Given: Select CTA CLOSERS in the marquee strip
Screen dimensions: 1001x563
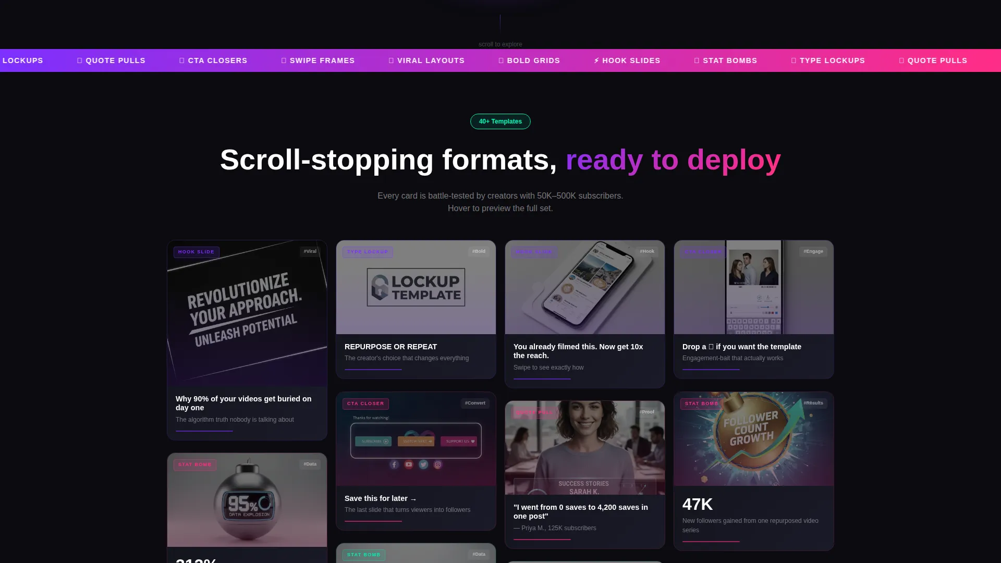Looking at the screenshot, I should [x=213, y=60].
